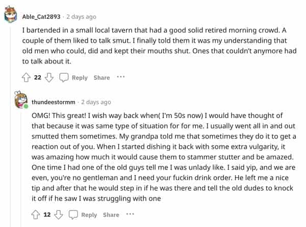Share the thundeestormm comment
306x227 pixels.
tap(111, 215)
